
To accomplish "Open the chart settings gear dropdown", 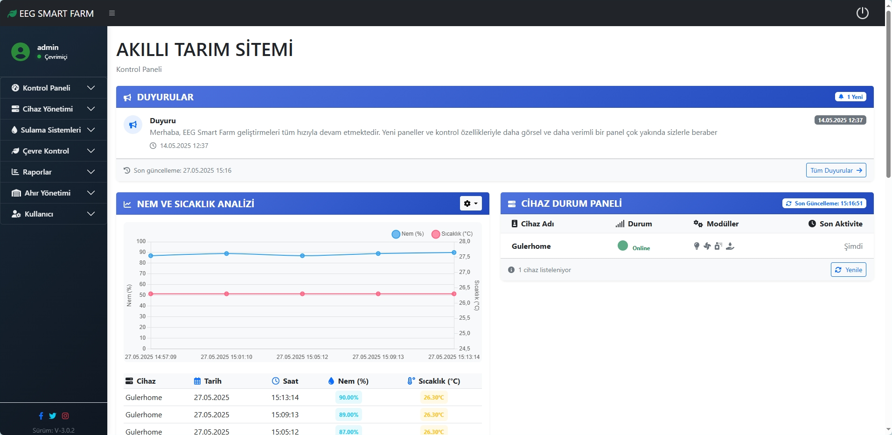I will click(471, 203).
